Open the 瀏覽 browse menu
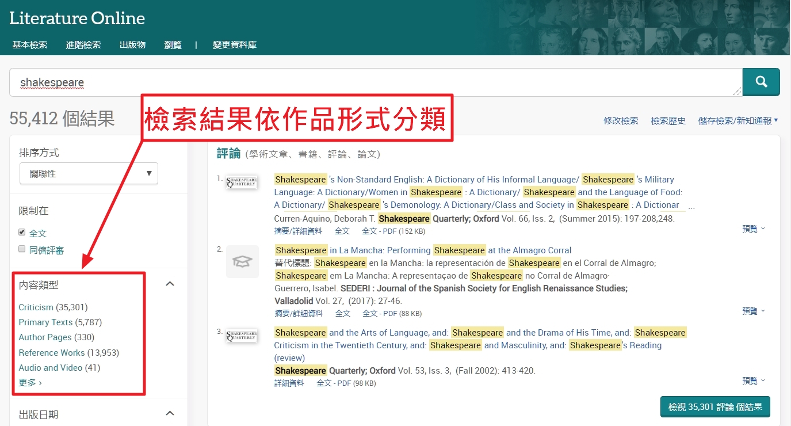Screen dimensions: 791x426 pyautogui.click(x=173, y=45)
